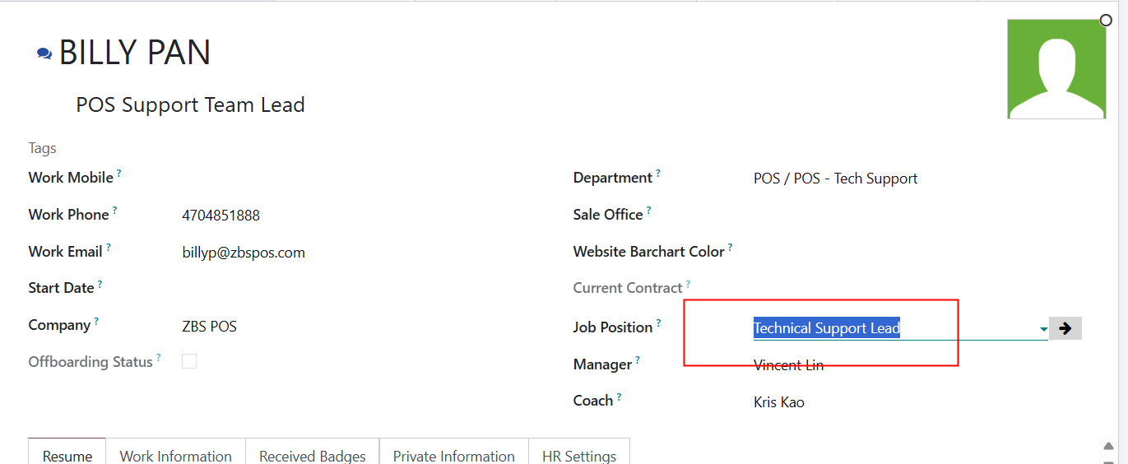Open the chat icon beside BILLY PAN
Viewport: 1128px width, 464px height.
[44, 53]
